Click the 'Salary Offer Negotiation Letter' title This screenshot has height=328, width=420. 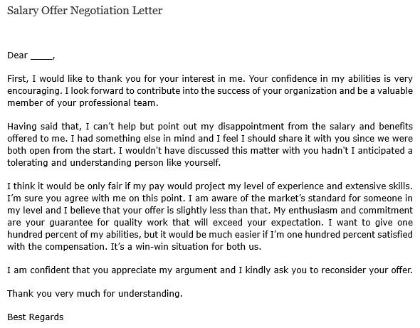pyautogui.click(x=85, y=11)
